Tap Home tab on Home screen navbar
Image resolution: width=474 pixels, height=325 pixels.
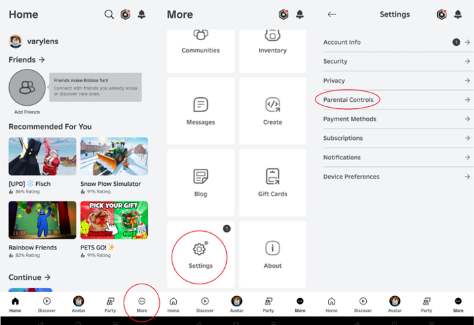(x=15, y=304)
